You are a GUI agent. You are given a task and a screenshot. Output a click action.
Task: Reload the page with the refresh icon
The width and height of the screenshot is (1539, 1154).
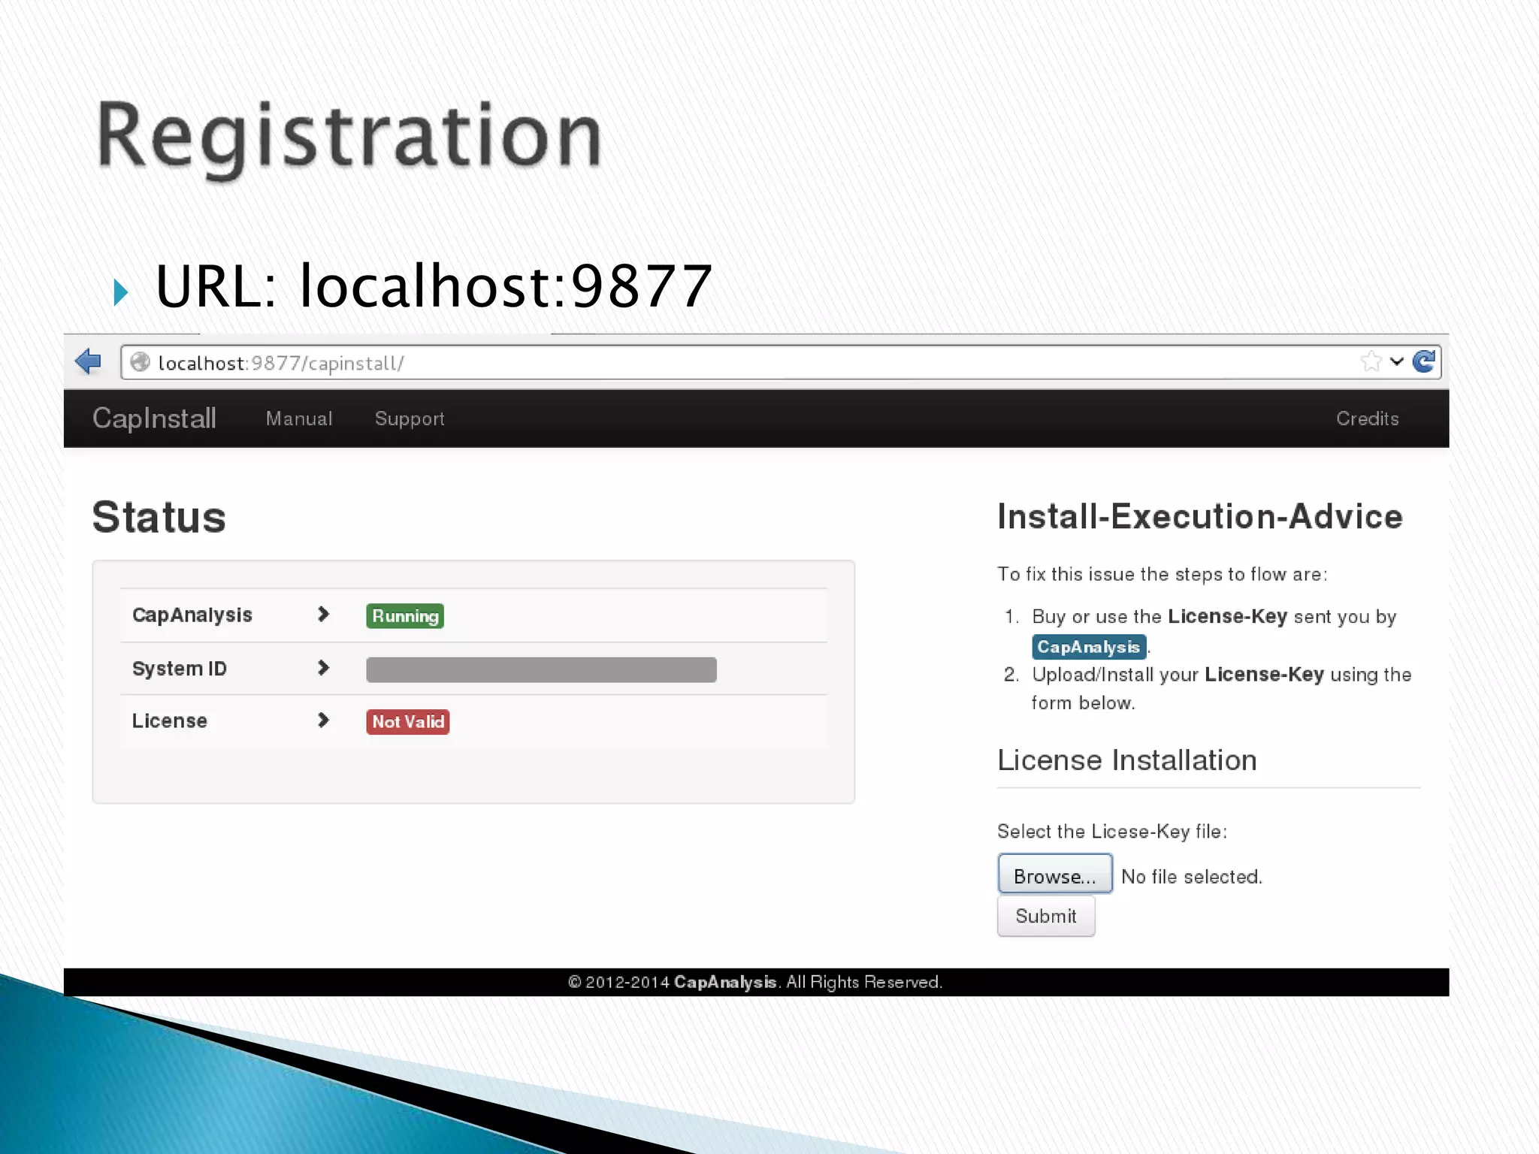pyautogui.click(x=1424, y=361)
